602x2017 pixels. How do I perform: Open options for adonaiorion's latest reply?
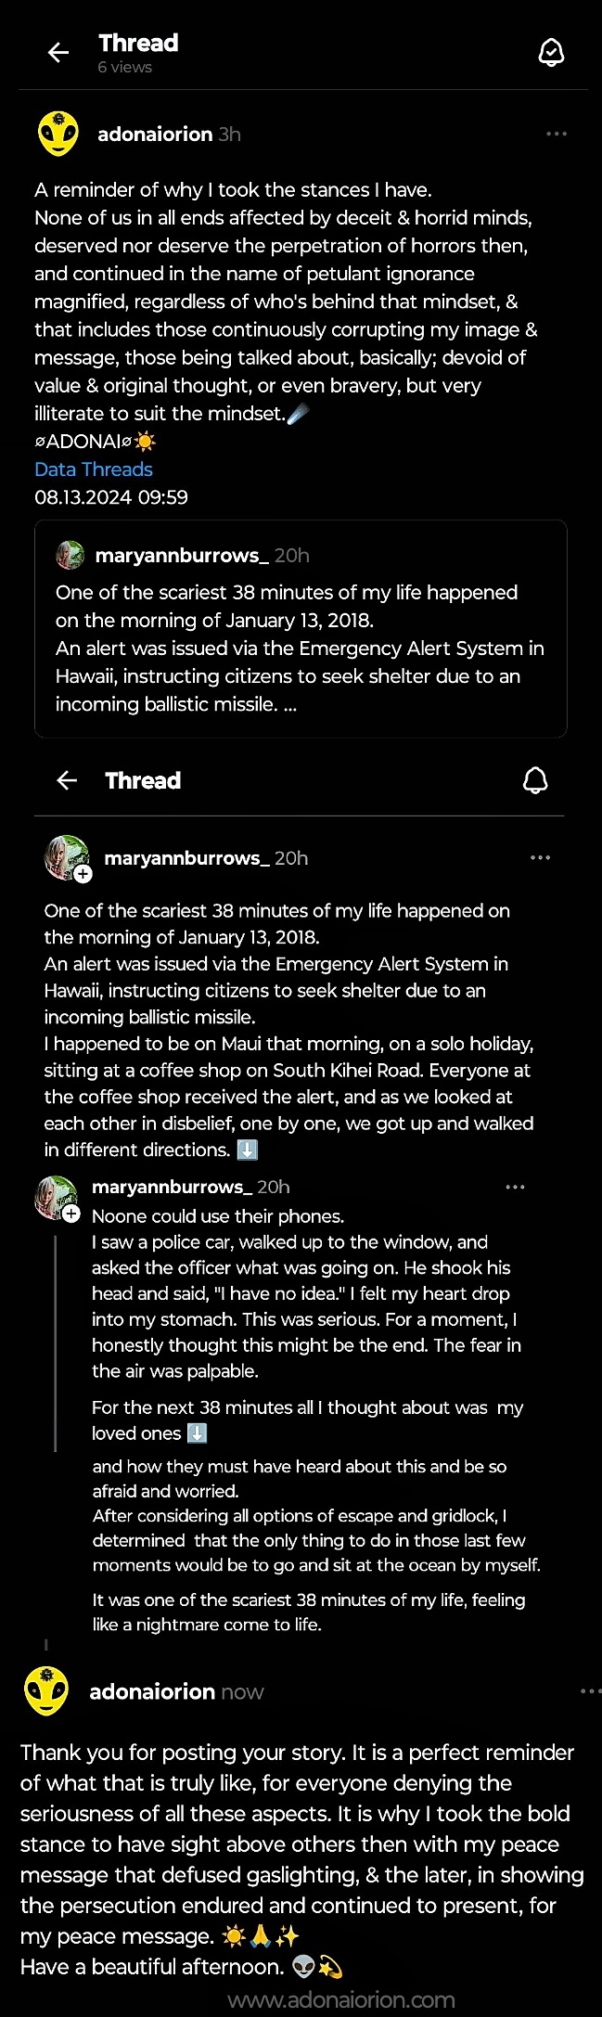(590, 1691)
